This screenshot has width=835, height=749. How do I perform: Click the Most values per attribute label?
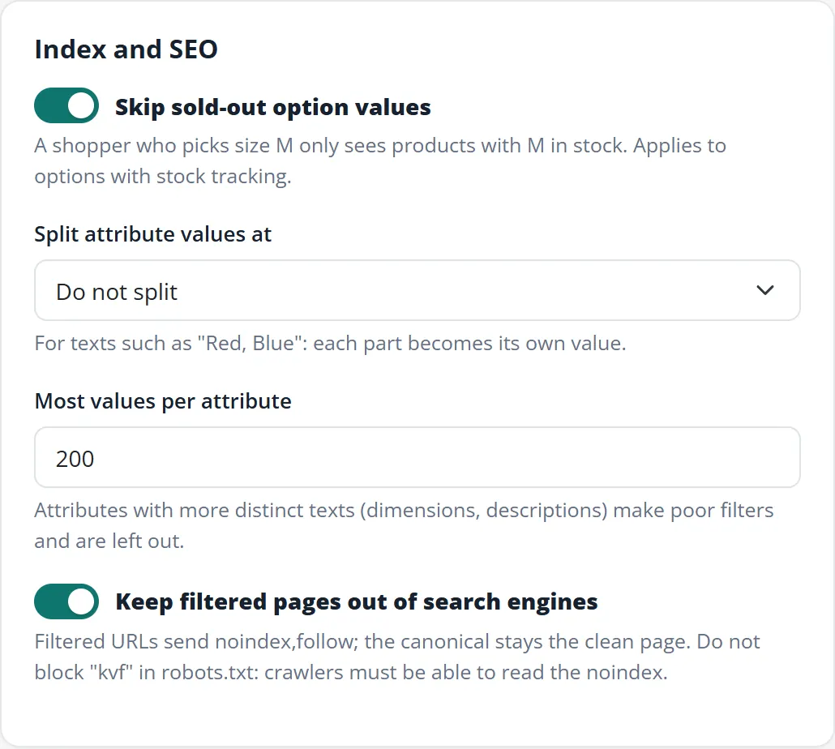[x=163, y=401]
